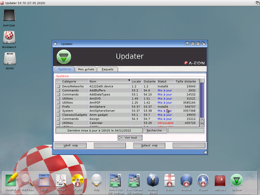Sort by the Locale column header
This screenshot has width=260, height=195.
(136, 82)
